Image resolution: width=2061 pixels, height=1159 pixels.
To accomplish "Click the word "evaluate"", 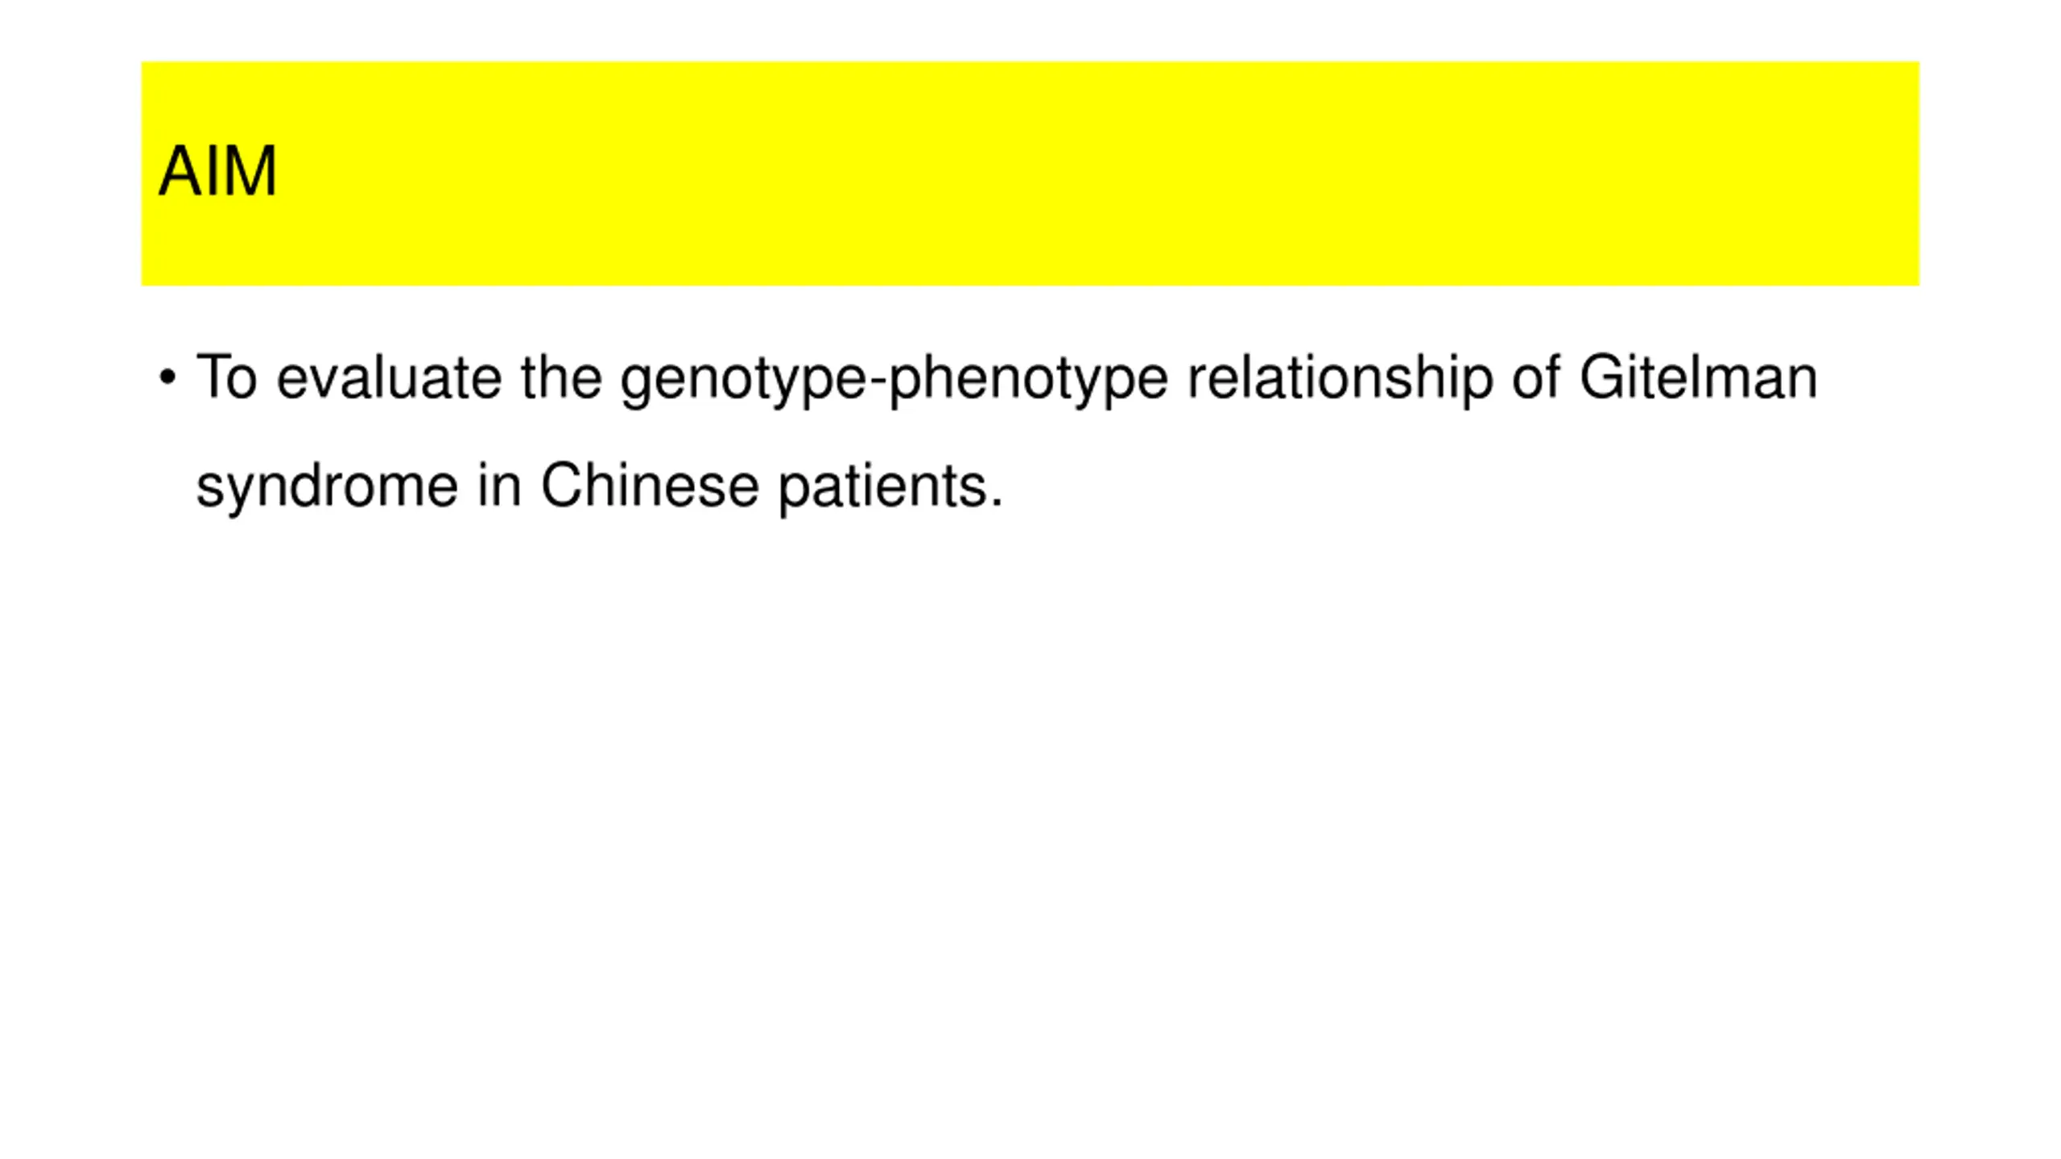I will 389,377.
